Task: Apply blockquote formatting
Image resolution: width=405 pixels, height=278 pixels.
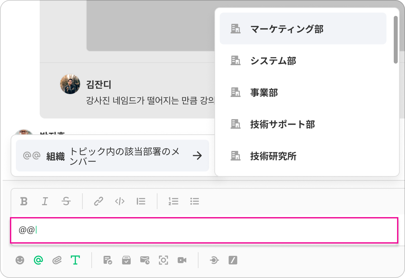Action: (x=141, y=201)
